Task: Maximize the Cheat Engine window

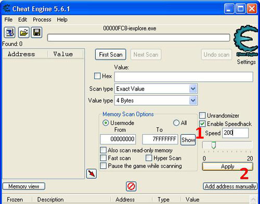Action: point(240,9)
